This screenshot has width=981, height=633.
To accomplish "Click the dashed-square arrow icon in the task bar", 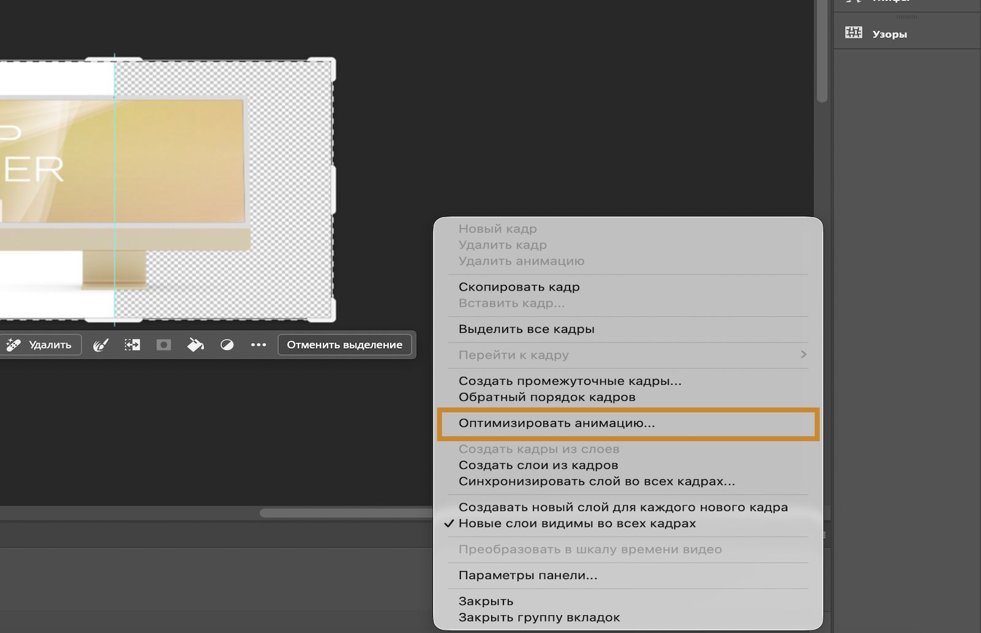I will pos(132,345).
